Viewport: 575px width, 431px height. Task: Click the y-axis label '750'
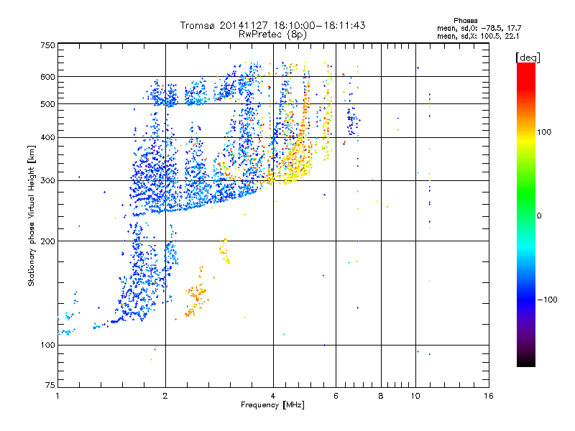(x=47, y=45)
